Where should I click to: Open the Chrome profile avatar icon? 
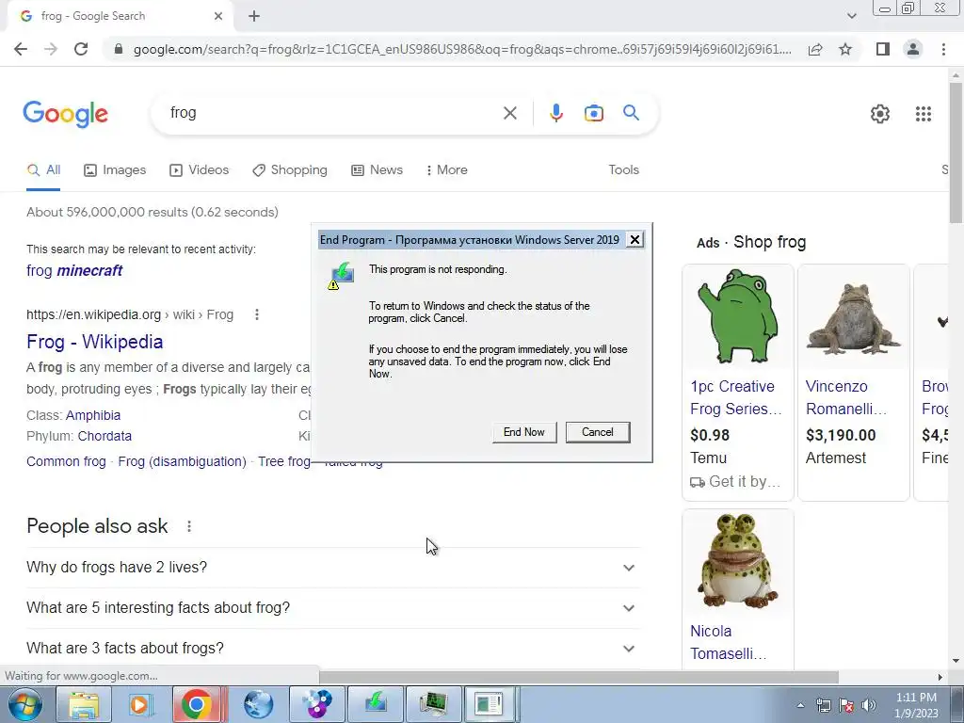point(913,49)
